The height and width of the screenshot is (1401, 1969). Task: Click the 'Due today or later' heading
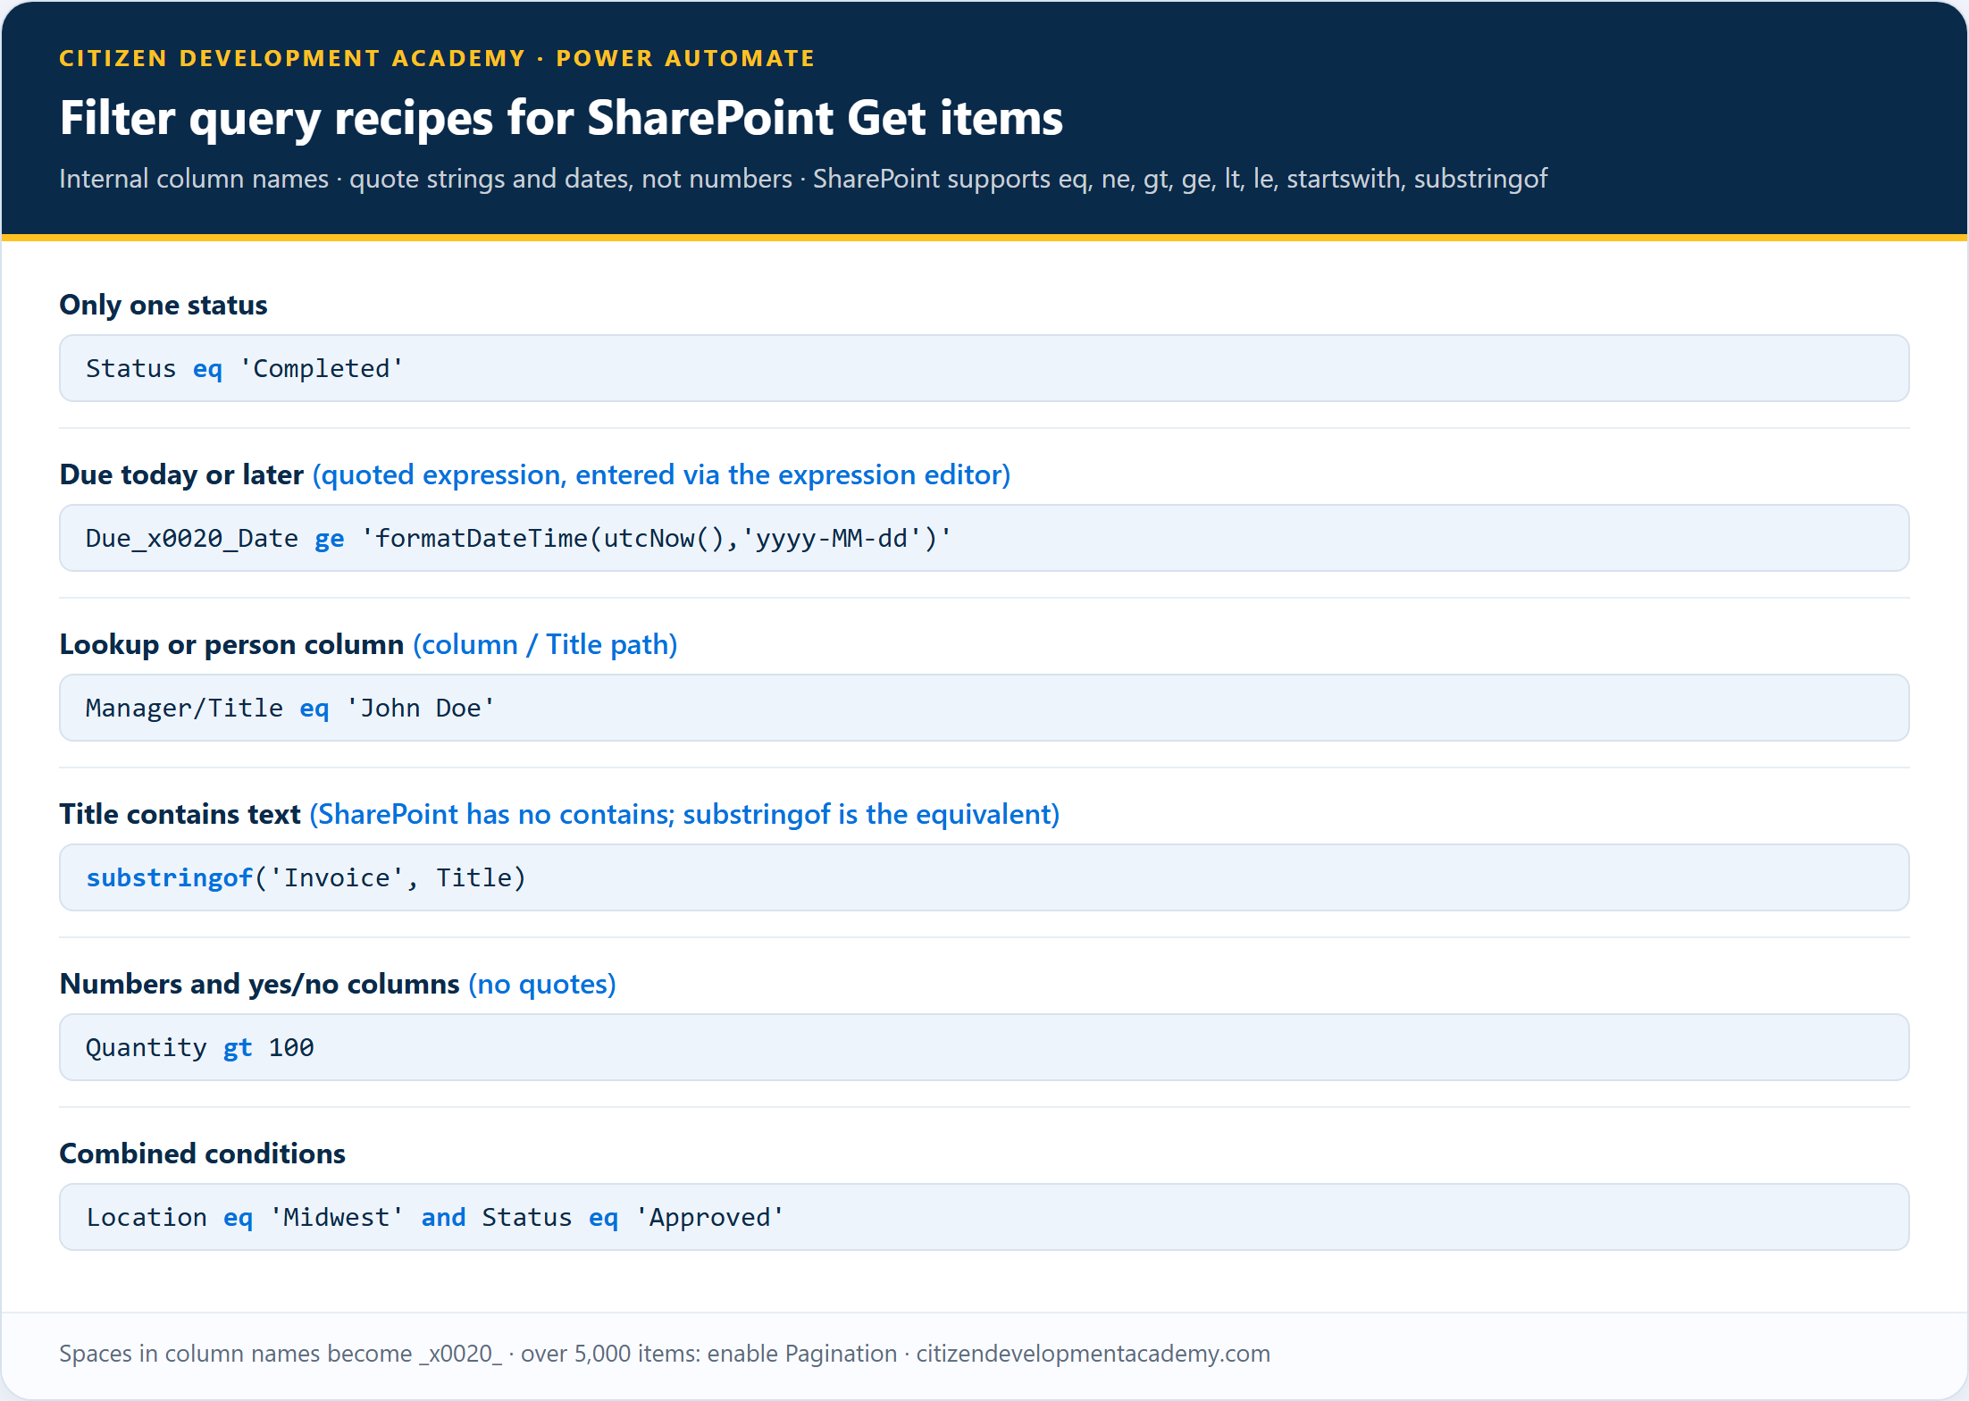[181, 474]
